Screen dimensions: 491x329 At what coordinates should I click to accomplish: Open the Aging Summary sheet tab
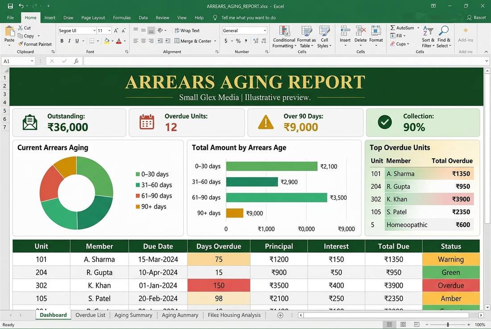[x=133, y=315]
